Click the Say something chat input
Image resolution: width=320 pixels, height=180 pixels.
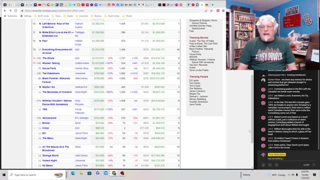pos(276,158)
